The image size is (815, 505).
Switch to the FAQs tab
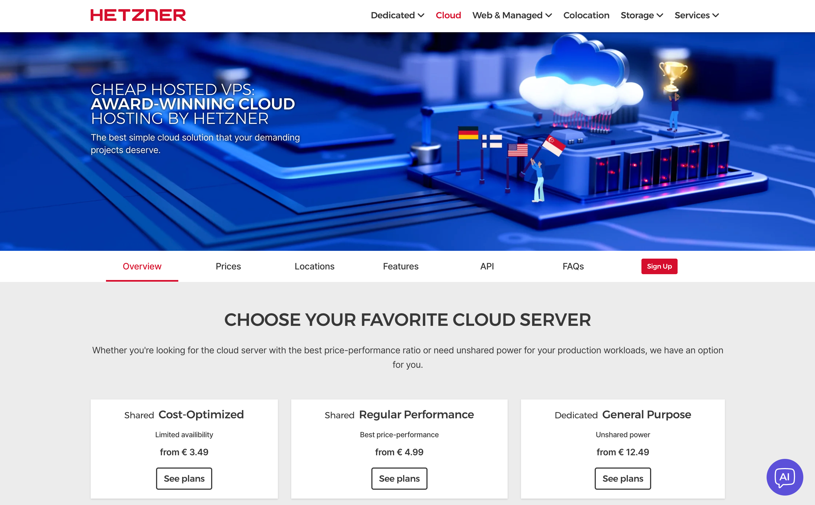[573, 266]
